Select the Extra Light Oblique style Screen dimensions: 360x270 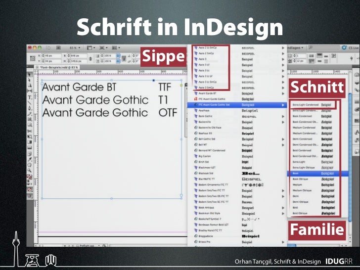click(x=318, y=168)
